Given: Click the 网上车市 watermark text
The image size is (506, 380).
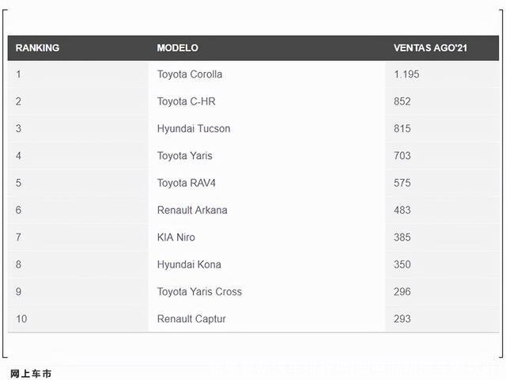Looking at the screenshot, I should [31, 373].
